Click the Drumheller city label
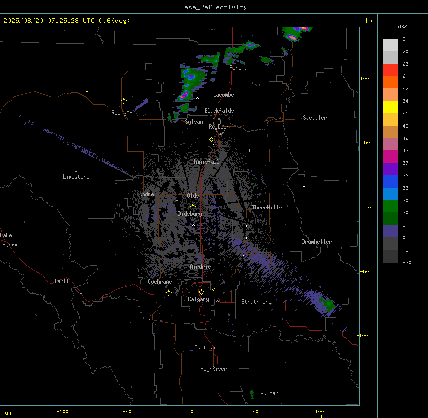Screen dimensions: 428x418 tap(317, 242)
